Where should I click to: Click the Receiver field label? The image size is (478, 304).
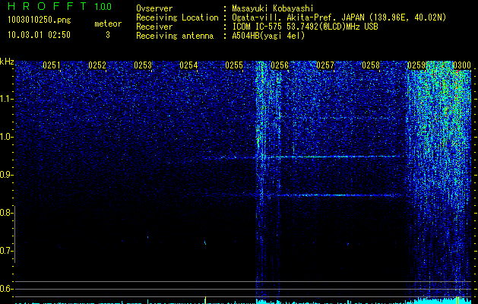(154, 27)
